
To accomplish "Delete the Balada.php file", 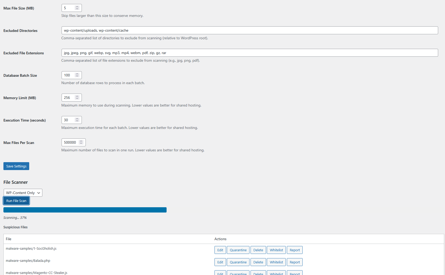I will (258, 262).
